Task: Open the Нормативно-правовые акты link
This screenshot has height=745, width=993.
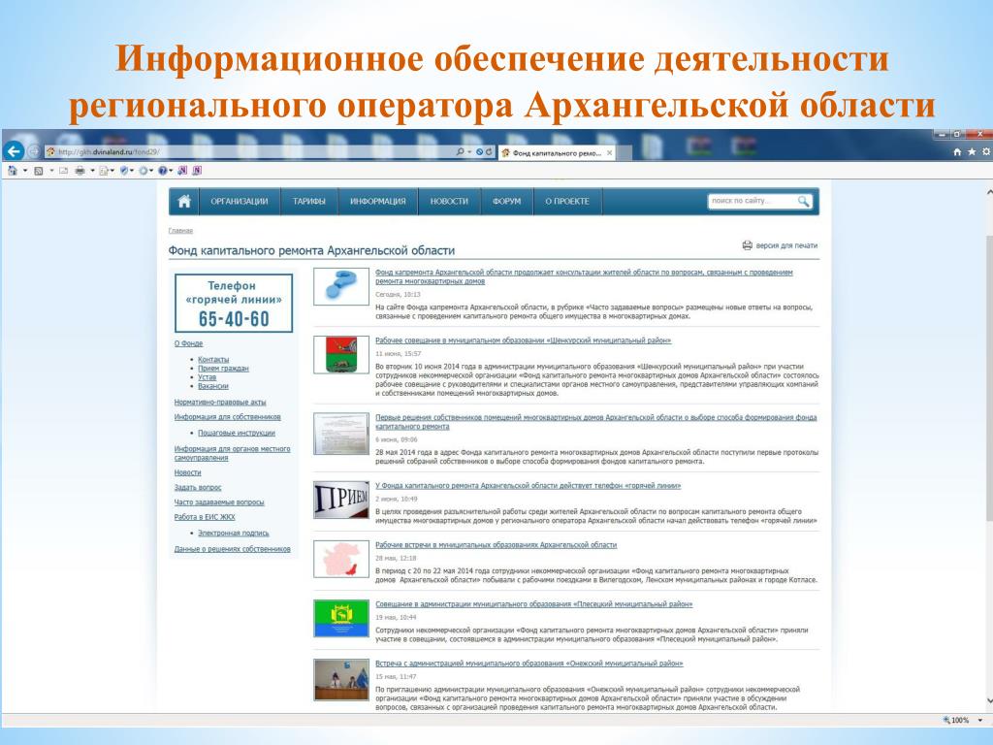Action: click(x=220, y=403)
